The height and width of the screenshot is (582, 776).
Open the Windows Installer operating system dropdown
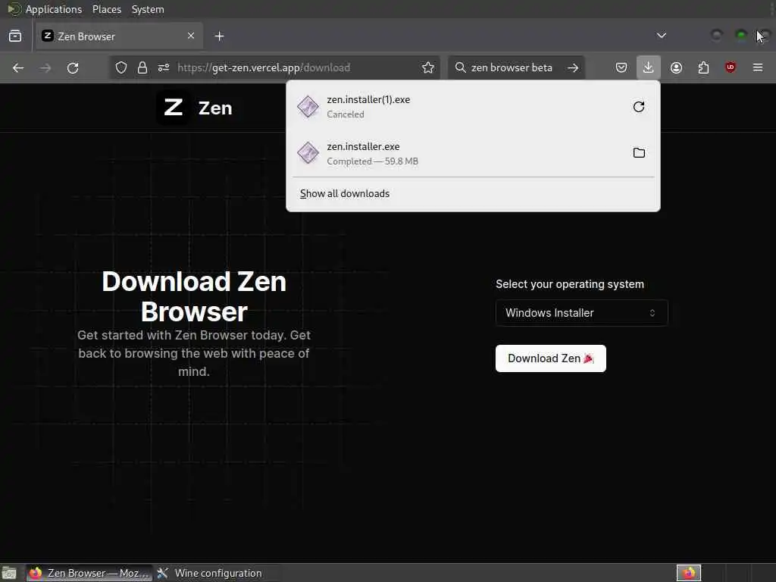click(581, 313)
